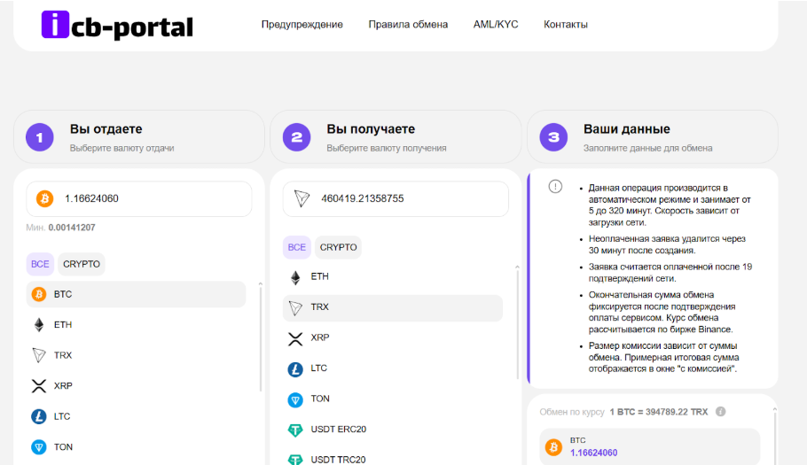The image size is (807, 465).
Task: Select ETH label in give list
Action: (x=63, y=325)
